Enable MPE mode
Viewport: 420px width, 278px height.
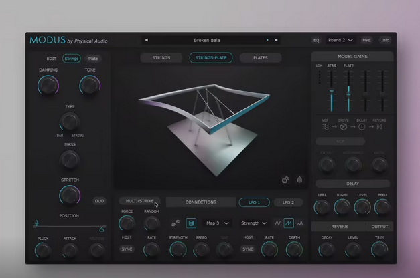tap(366, 40)
